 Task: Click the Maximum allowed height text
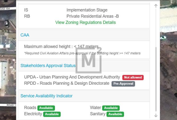(x=61, y=47)
